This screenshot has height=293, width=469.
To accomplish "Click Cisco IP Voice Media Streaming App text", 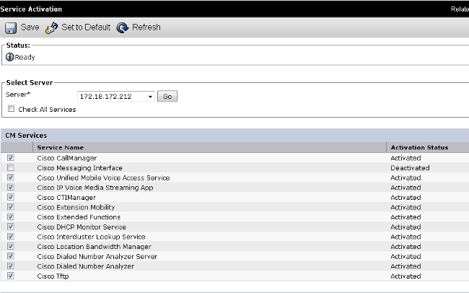I will tap(95, 188).
